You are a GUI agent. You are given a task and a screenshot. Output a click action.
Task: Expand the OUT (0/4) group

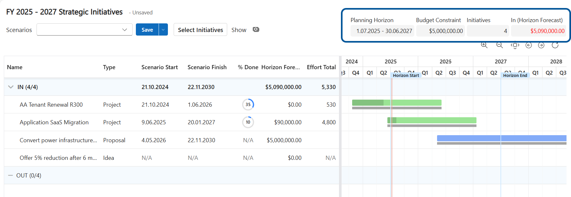(x=11, y=175)
